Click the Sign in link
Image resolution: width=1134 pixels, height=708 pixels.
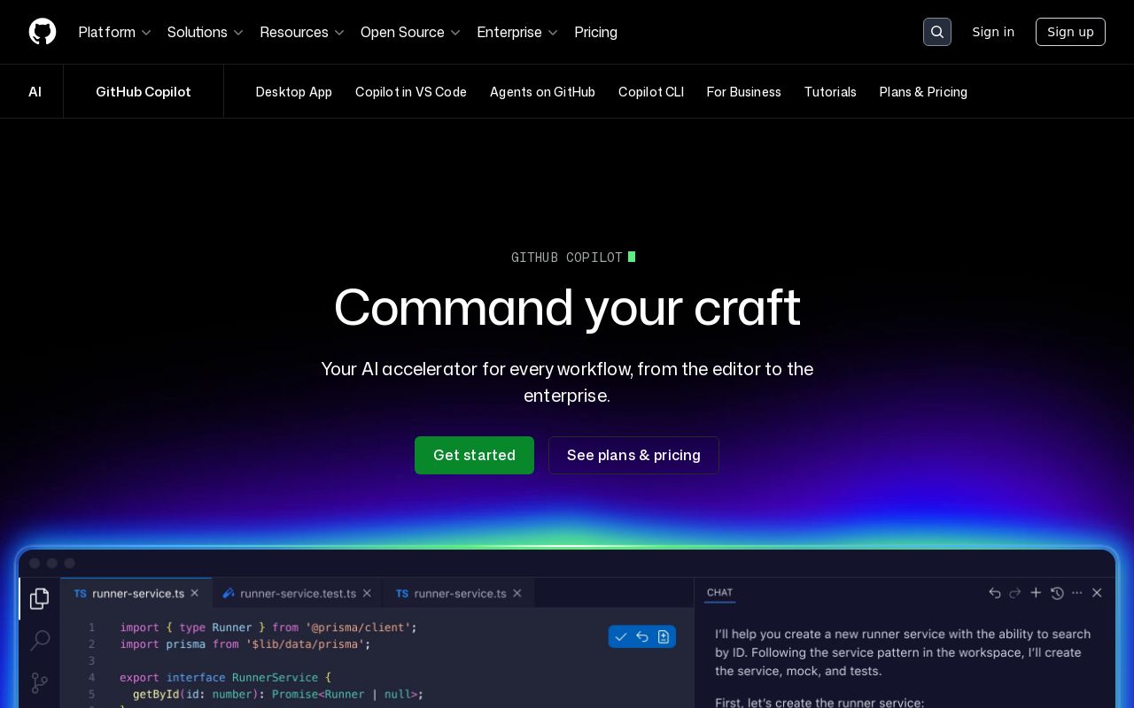[x=993, y=32]
